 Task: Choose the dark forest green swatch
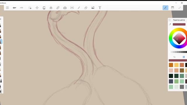pos(176,76)
